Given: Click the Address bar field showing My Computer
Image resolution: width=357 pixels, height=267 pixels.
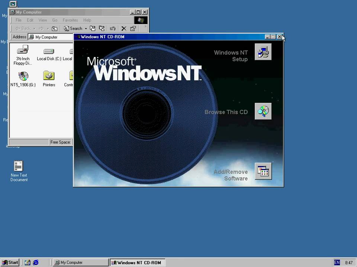Looking at the screenshot, I should pos(51,37).
